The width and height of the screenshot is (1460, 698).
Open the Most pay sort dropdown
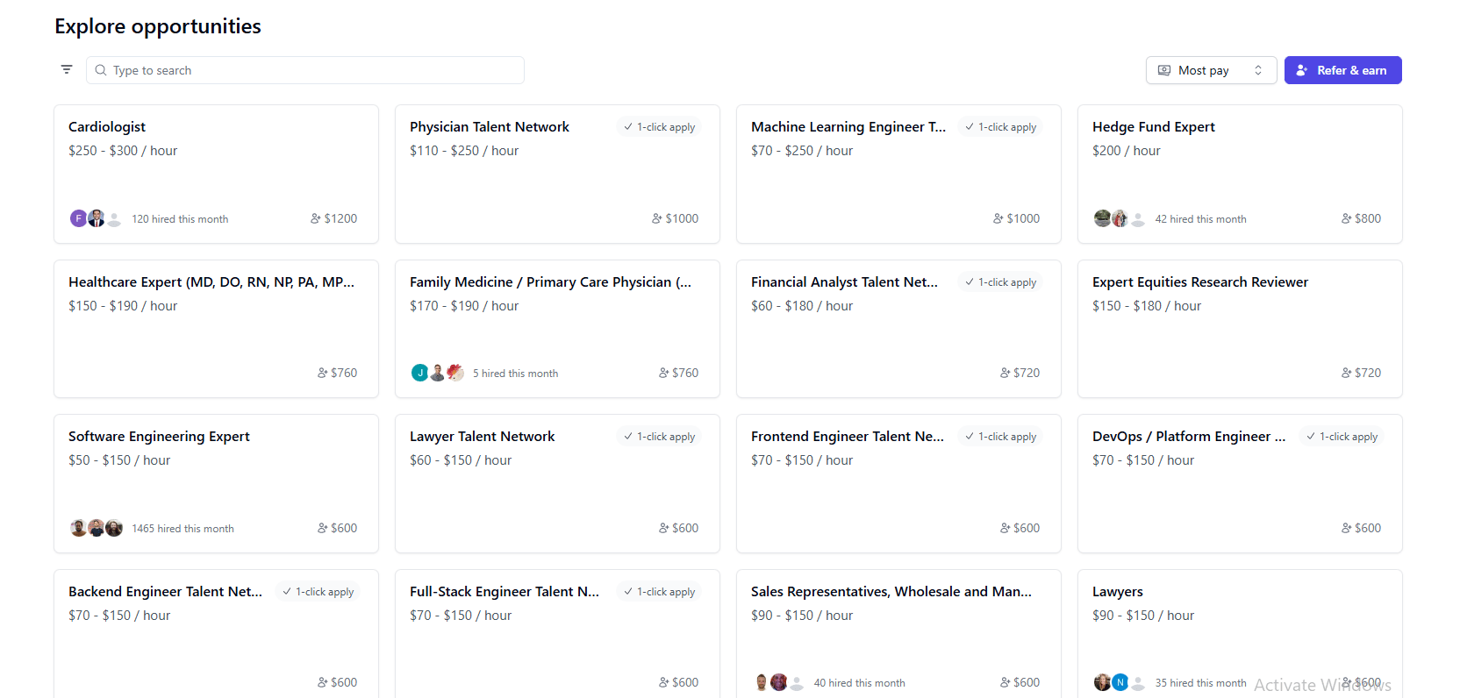(1210, 70)
